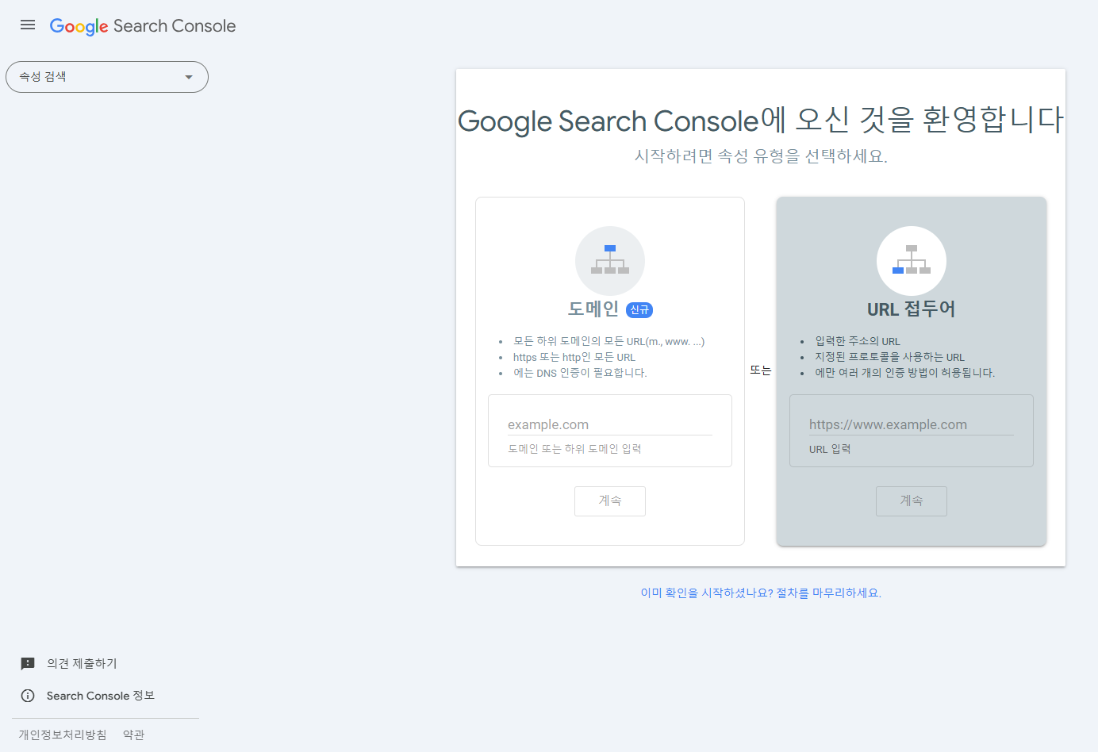1098x752 pixels.
Task: Open the 개인정보처리방침 link
Action: (63, 735)
